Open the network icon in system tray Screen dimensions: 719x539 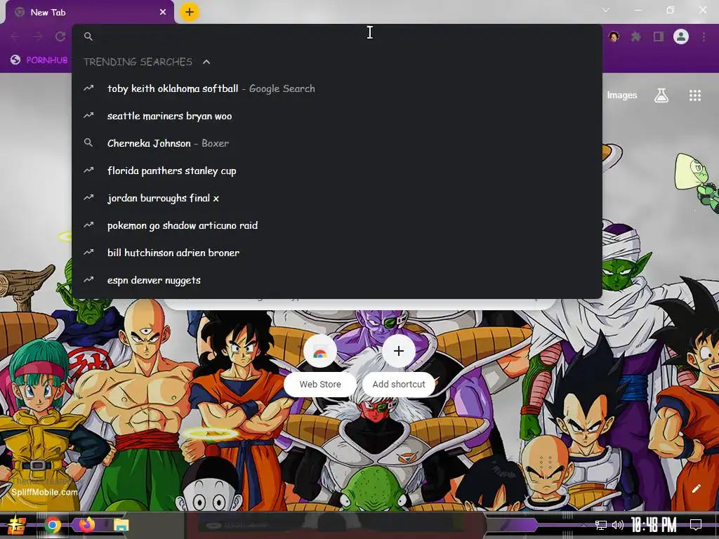click(601, 525)
